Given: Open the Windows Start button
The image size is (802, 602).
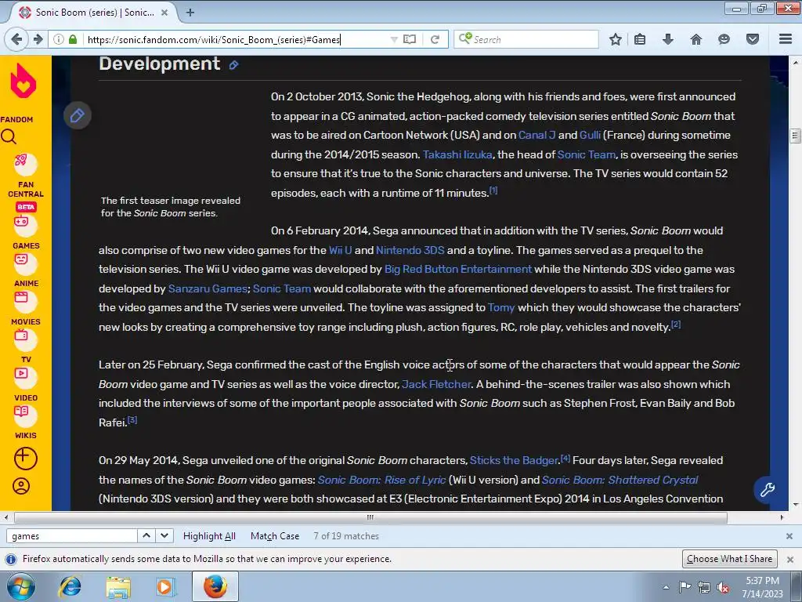Looking at the screenshot, I should tap(20, 586).
